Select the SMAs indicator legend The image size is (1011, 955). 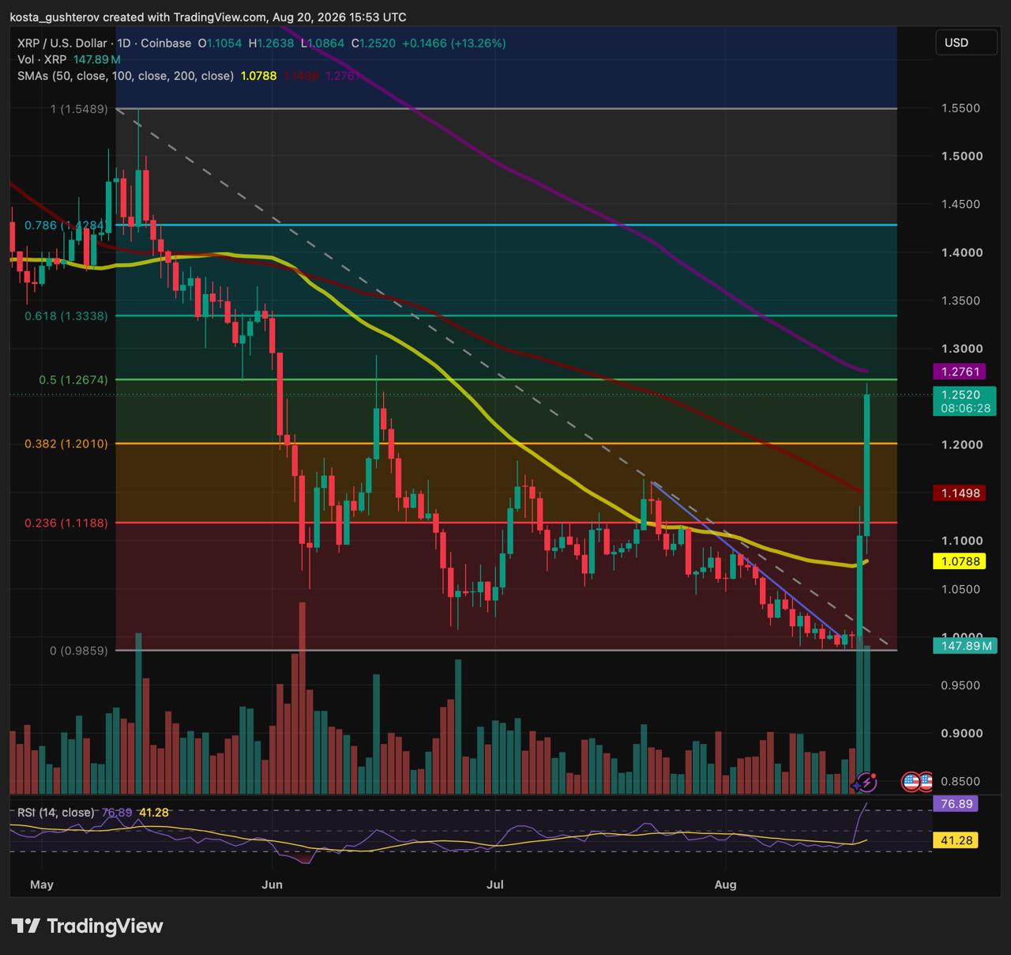pyautogui.click(x=126, y=76)
